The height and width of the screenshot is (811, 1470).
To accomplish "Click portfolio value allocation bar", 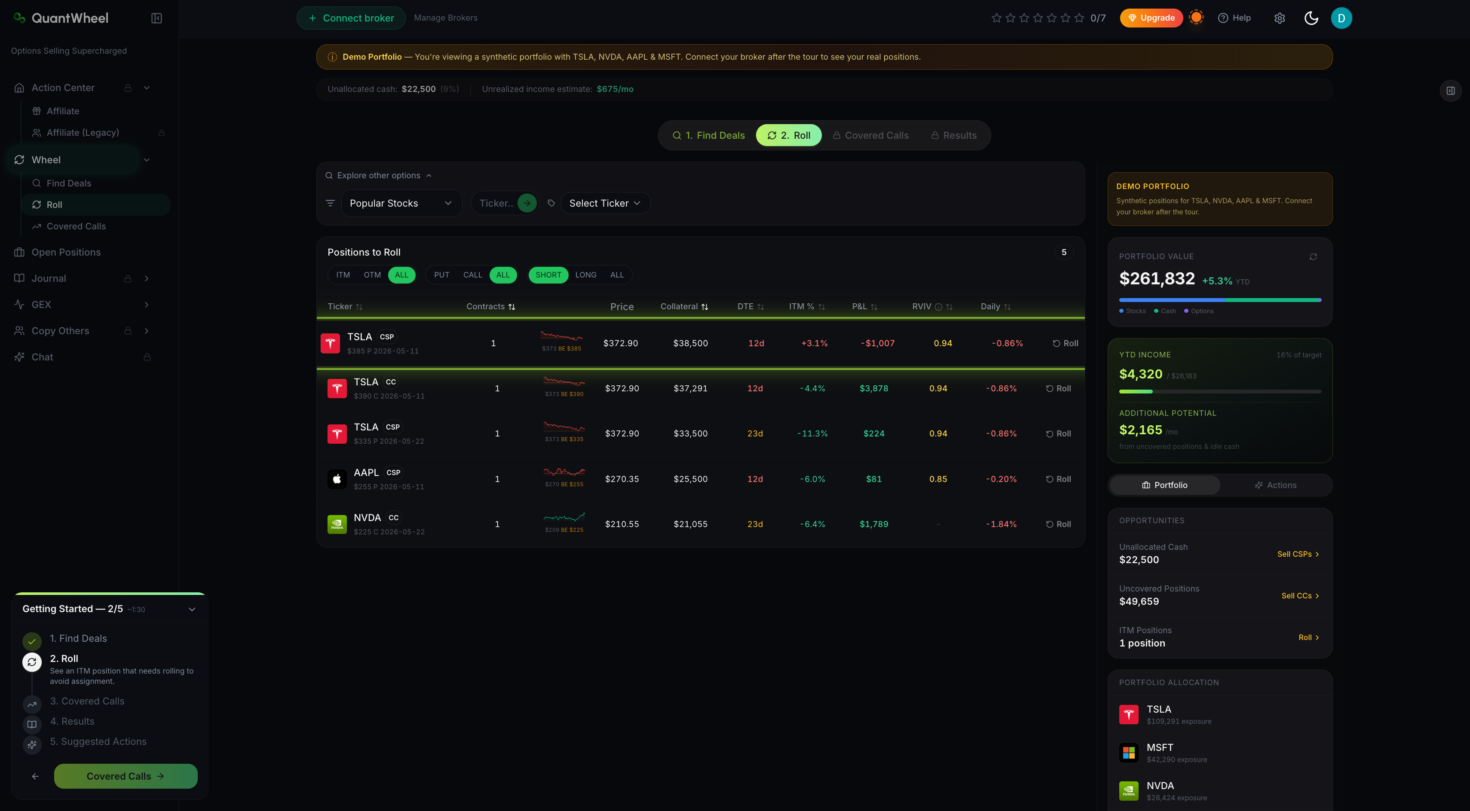I will (1219, 300).
